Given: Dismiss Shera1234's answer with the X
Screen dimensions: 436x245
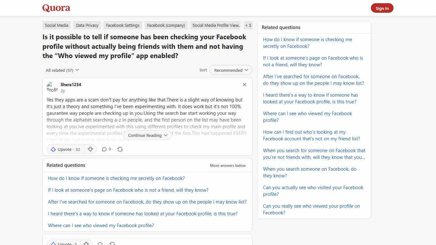Looking at the screenshot, I should pyautogui.click(x=244, y=85).
